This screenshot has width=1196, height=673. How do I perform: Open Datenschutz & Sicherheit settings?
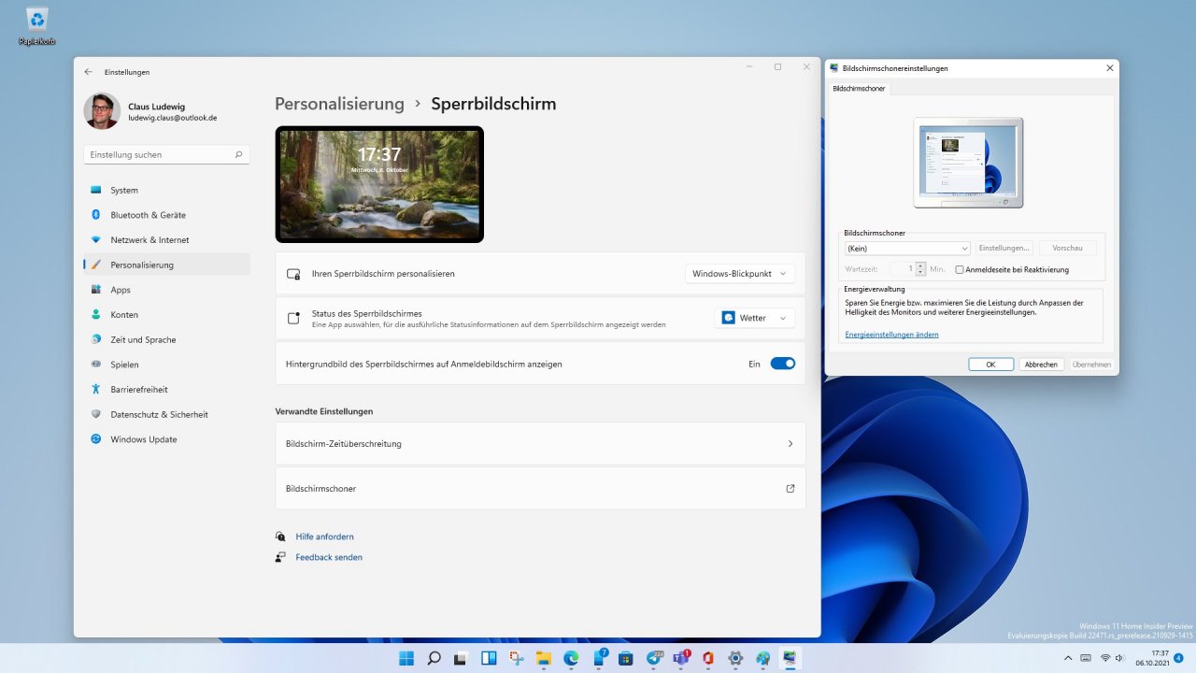(167, 414)
